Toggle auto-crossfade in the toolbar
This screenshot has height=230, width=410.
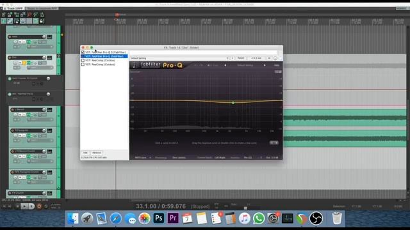pyautogui.click(x=4, y=21)
